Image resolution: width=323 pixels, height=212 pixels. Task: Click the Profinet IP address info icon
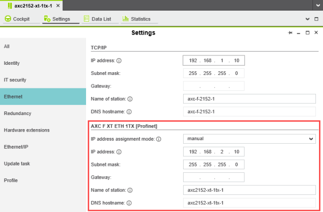pos(119,152)
